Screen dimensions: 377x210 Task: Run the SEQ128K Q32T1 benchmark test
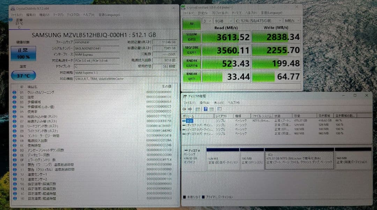point(192,50)
